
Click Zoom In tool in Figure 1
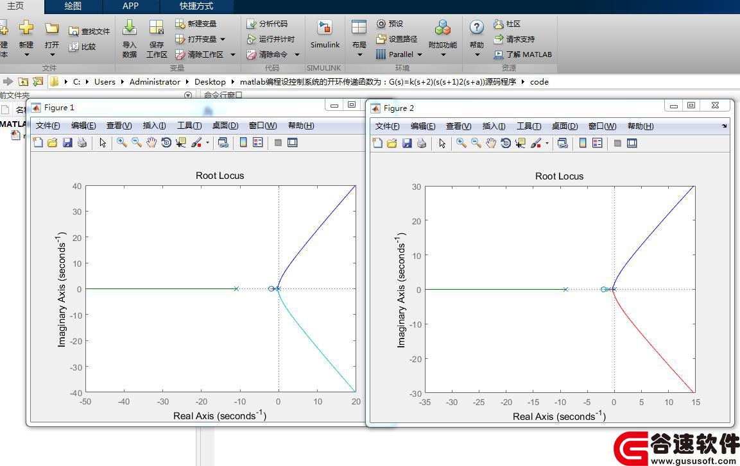pyautogui.click(x=122, y=142)
